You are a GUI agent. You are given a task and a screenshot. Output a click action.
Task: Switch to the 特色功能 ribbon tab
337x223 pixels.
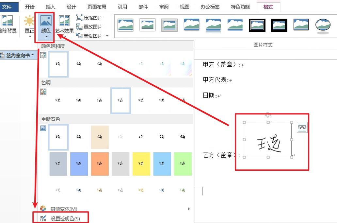240,7
